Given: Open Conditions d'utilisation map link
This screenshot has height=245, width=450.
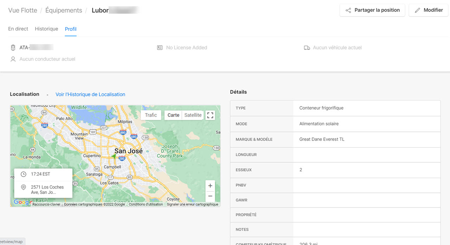Looking at the screenshot, I should pyautogui.click(x=146, y=204).
